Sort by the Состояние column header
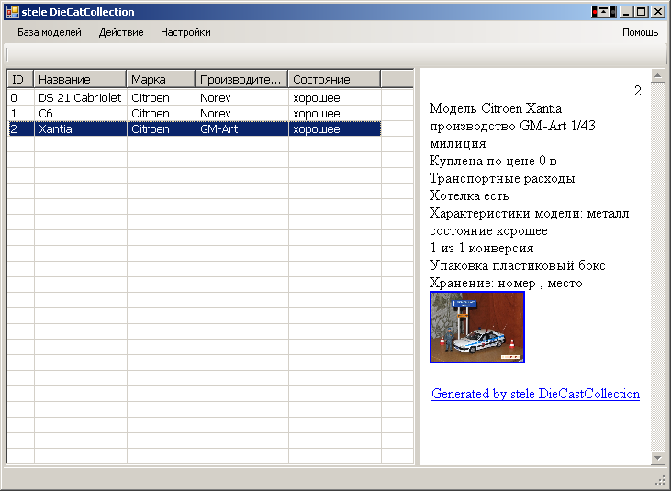 (x=335, y=79)
